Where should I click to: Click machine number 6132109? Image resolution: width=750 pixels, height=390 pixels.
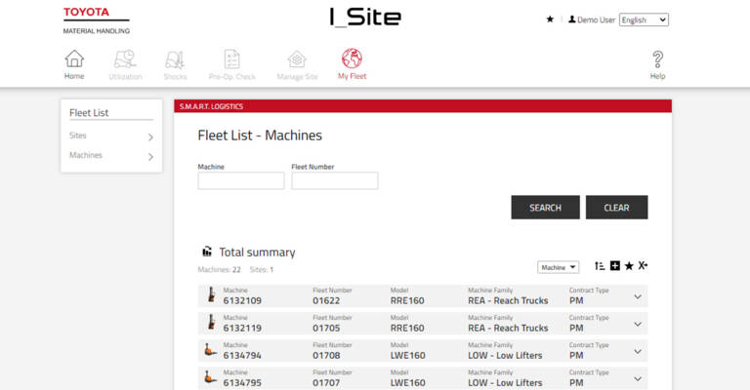[x=242, y=300]
